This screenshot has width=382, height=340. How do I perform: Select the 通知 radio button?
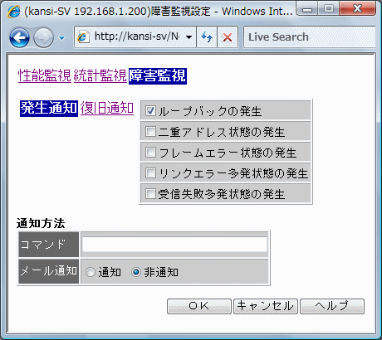pos(91,272)
